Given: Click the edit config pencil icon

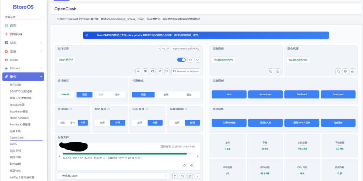Looking at the screenshot, I should point(190,176).
